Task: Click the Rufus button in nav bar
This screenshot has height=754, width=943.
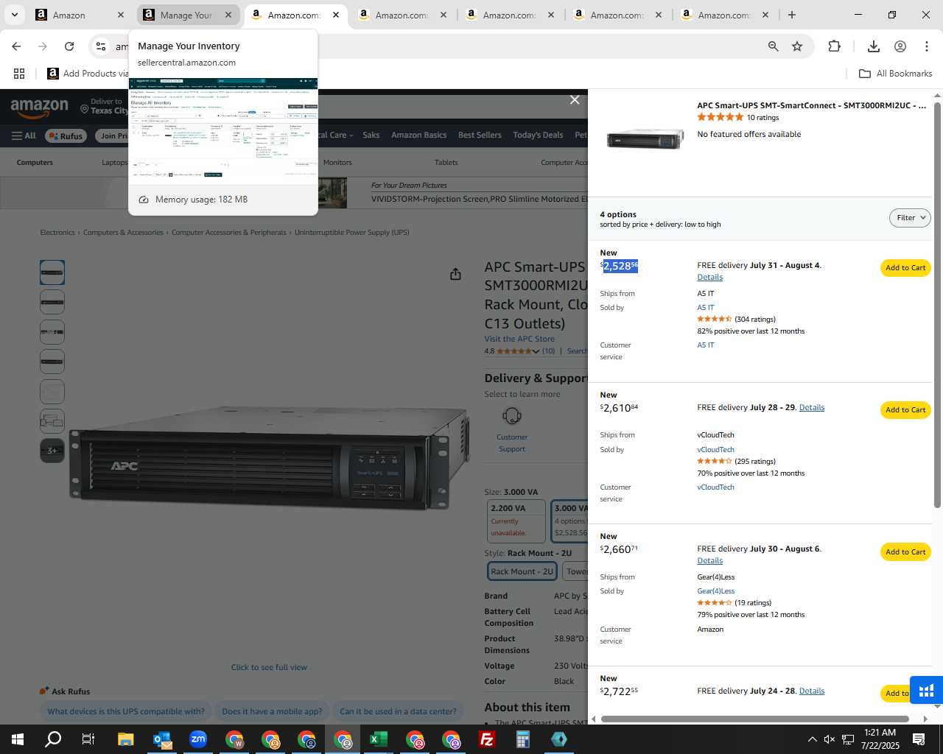Action: click(x=66, y=135)
